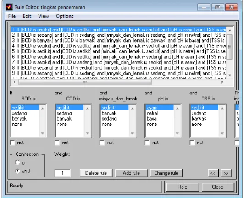
Task: Select rule 7 in the rule list
Action: (x=119, y=62)
